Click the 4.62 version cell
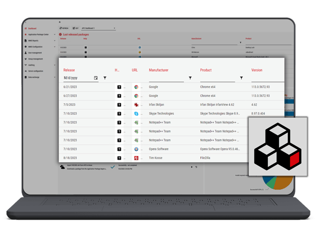317x238 pixels. point(254,105)
